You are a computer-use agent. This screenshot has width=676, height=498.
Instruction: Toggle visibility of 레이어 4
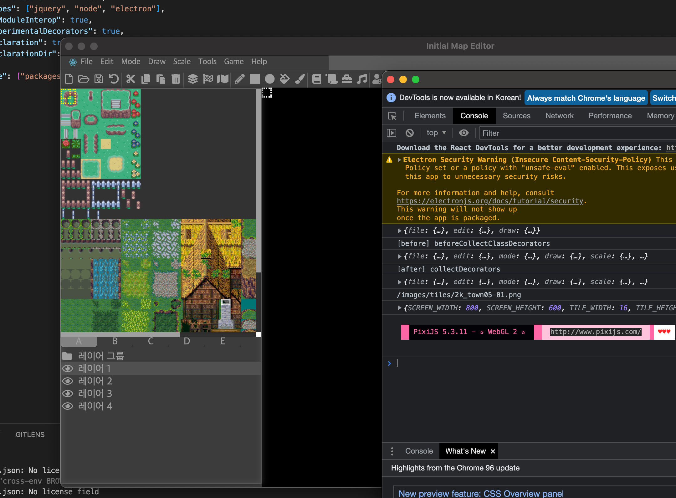[68, 406]
